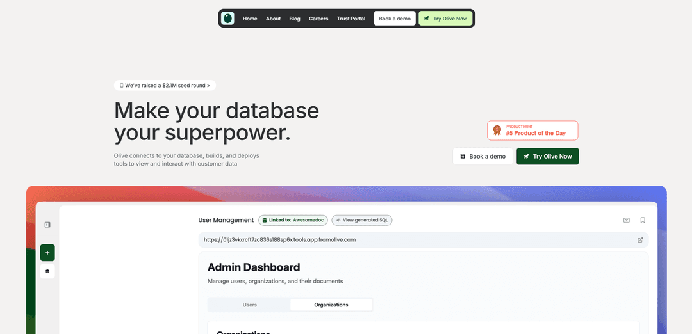The width and height of the screenshot is (692, 334).
Task: Click the bookmark icon
Action: (643, 220)
